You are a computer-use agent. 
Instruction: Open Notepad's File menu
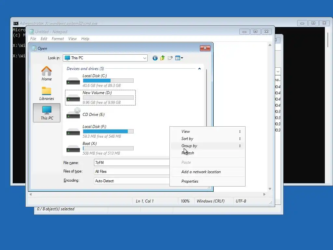tap(33, 39)
